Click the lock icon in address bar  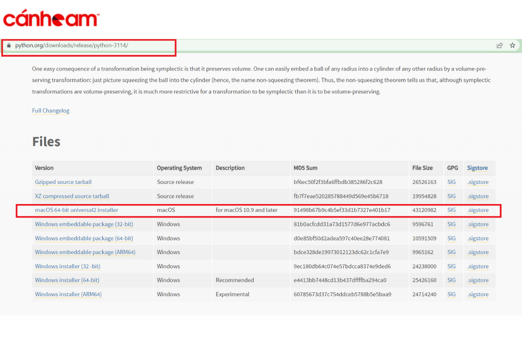pos(8,45)
